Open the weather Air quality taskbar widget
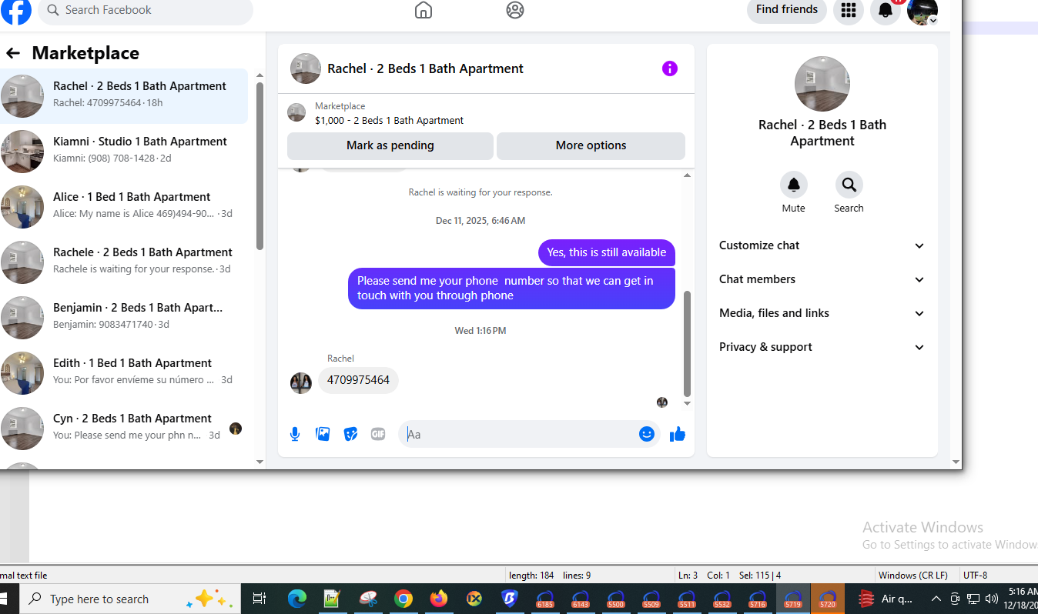 (884, 599)
